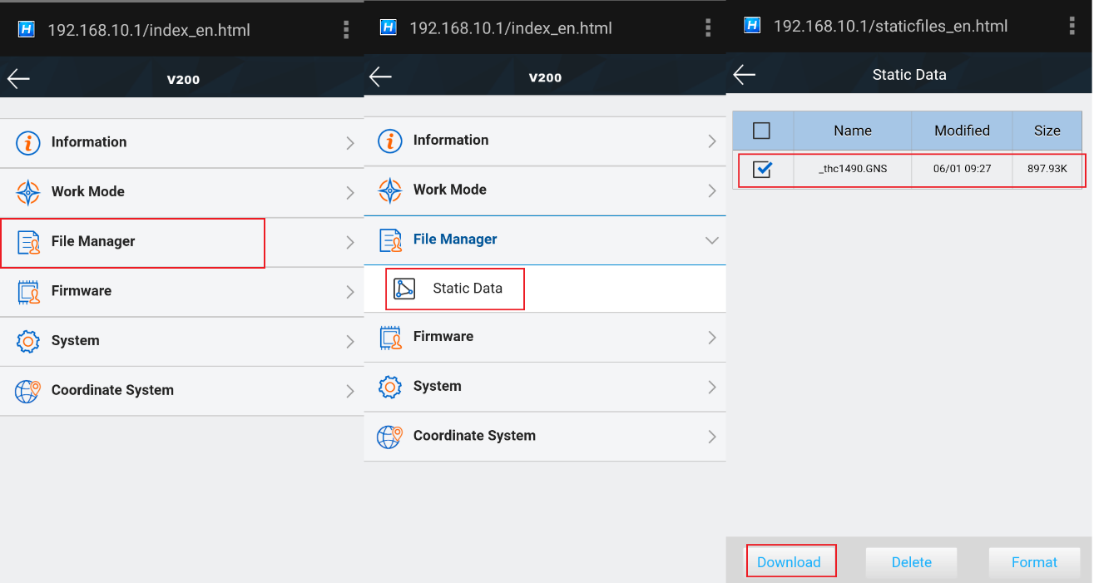
Task: Click the Modified column header
Action: coord(962,131)
